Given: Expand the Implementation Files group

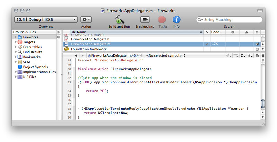Looking at the screenshot, I should pyautogui.click(x=16, y=72).
